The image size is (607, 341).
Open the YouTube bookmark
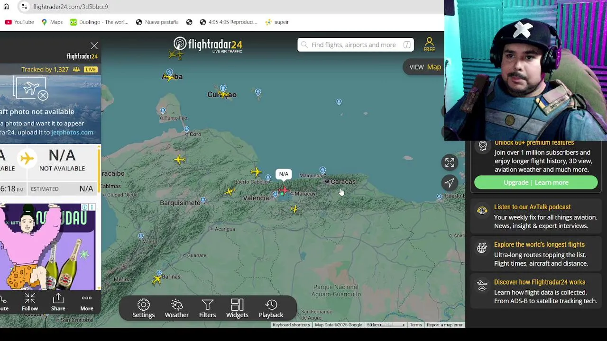[19, 22]
